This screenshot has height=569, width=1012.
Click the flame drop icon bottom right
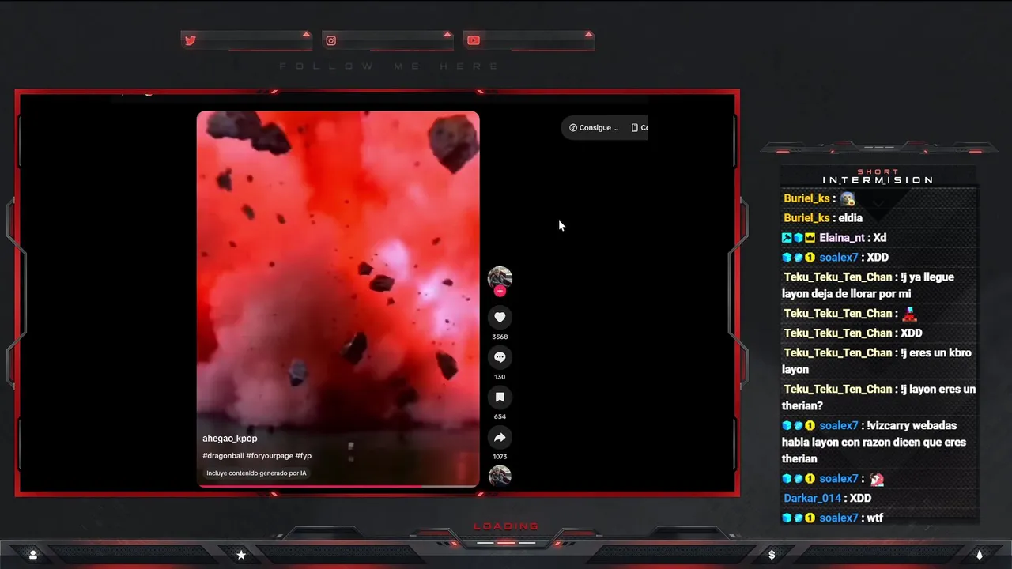click(x=980, y=555)
